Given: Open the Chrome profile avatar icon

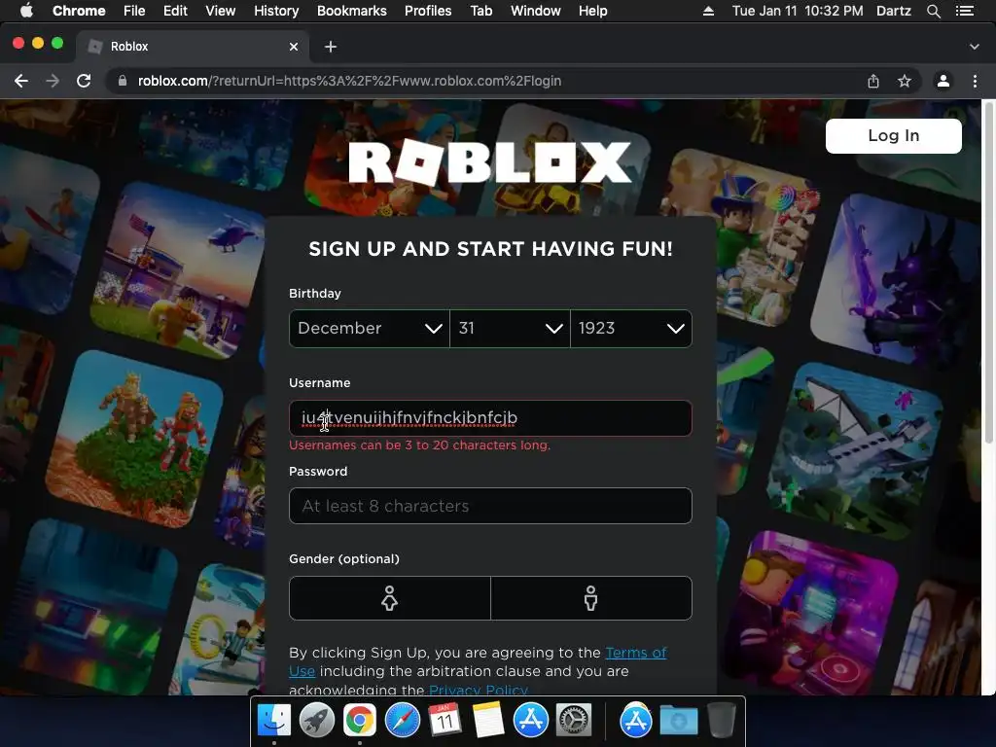Looking at the screenshot, I should coord(943,81).
